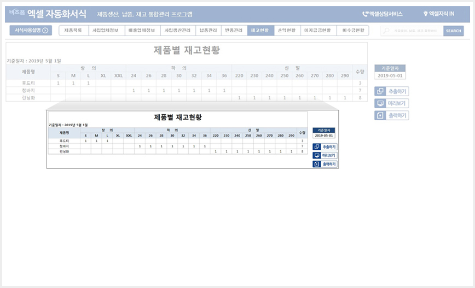Click the arrow circle icon in 서식사용설명
Image resolution: width=475 pixels, height=288 pixels.
[x=45, y=30]
